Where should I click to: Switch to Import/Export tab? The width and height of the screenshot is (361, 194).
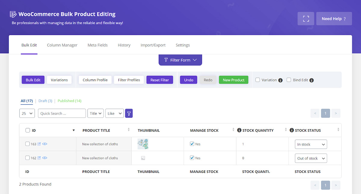click(x=153, y=45)
